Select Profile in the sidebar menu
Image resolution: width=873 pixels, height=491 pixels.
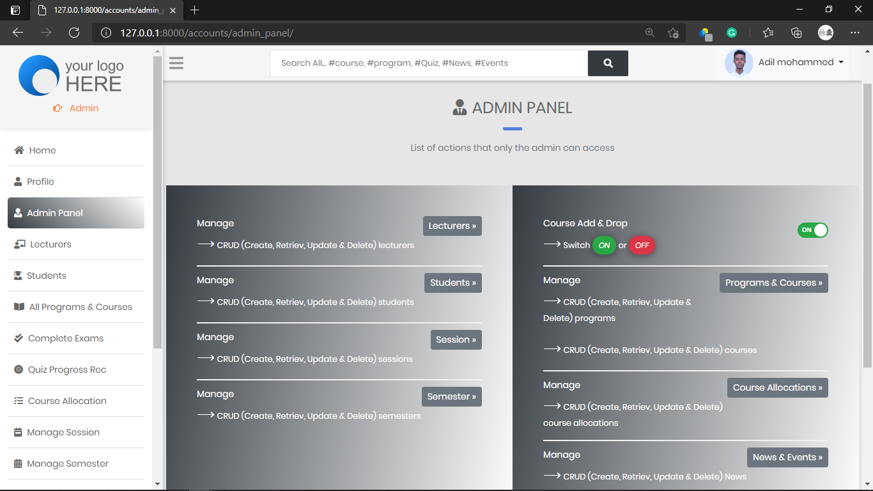coord(76,182)
